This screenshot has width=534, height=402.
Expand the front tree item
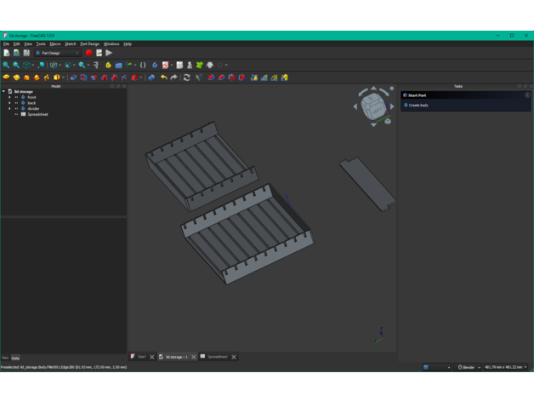pyautogui.click(x=9, y=98)
